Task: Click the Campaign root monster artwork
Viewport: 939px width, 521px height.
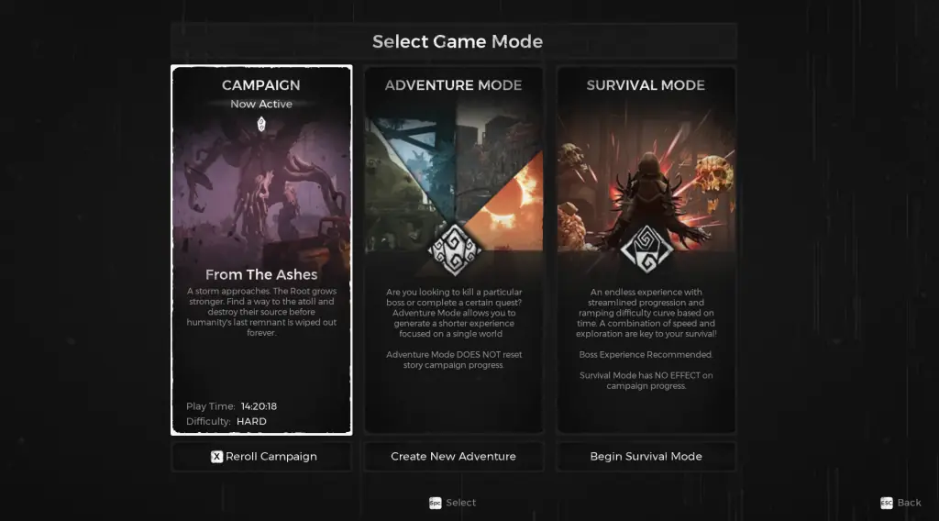Action: point(261,192)
